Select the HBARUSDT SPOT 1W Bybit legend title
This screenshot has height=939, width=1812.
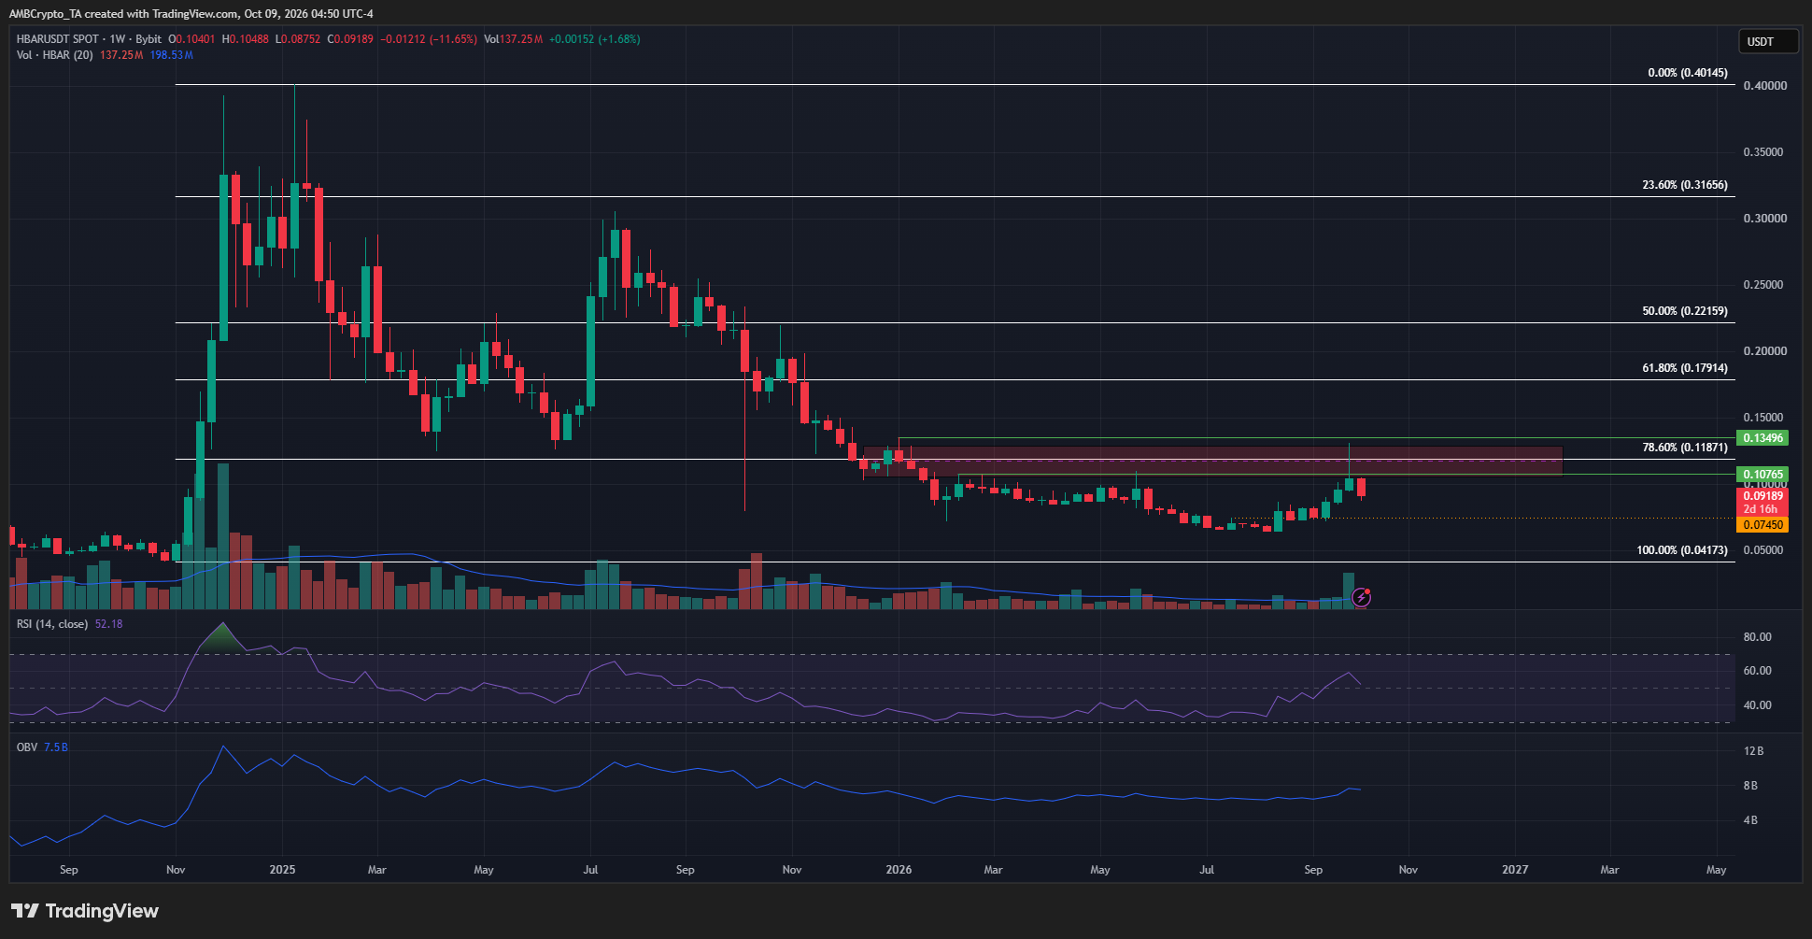tap(89, 39)
